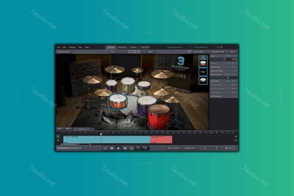Toggle the Soft Hit Level power button
This screenshot has width=294, height=196.
(x=233, y=74)
